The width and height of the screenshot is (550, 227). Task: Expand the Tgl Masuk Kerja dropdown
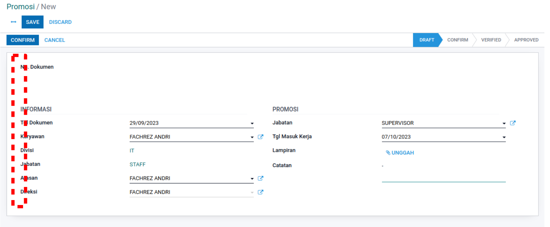(x=504, y=137)
